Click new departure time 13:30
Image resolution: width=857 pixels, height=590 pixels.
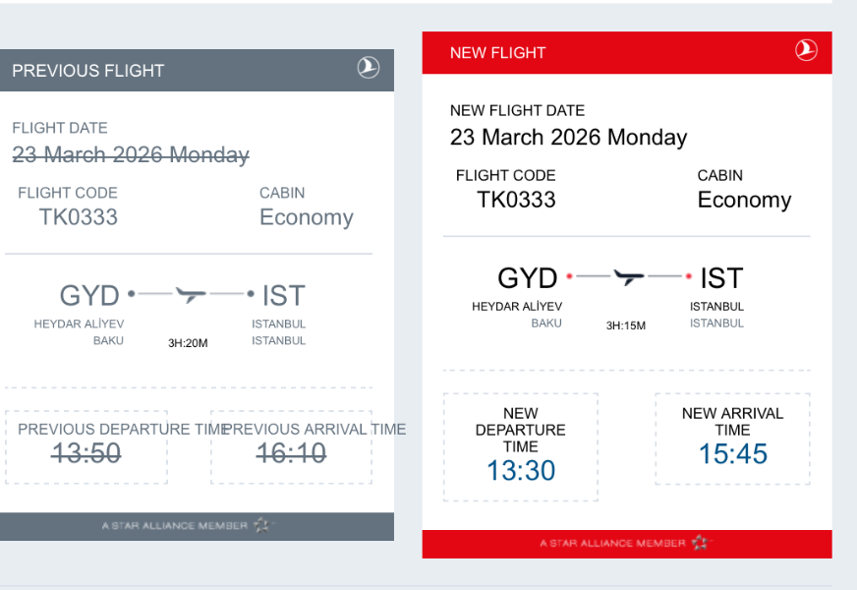click(x=521, y=470)
